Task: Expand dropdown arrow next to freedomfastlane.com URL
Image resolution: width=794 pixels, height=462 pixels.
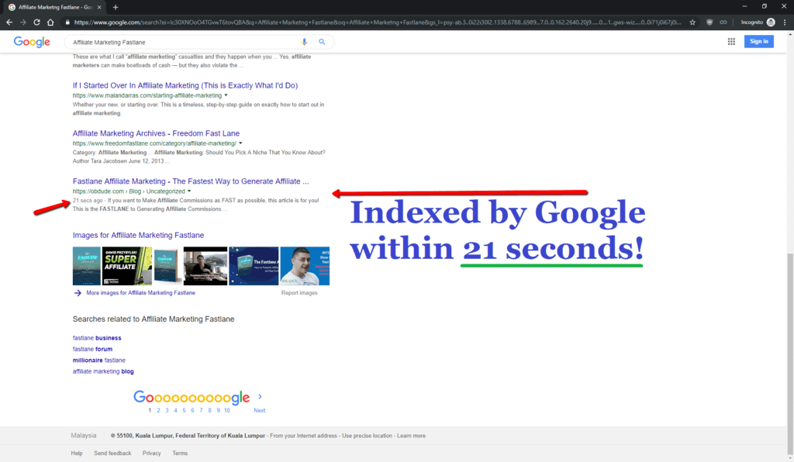Action: 240,143
